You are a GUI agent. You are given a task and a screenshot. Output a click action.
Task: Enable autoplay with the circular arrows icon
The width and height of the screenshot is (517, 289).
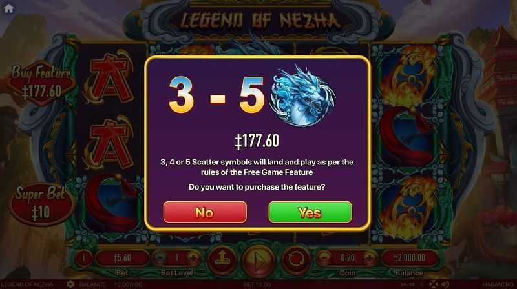pos(296,260)
